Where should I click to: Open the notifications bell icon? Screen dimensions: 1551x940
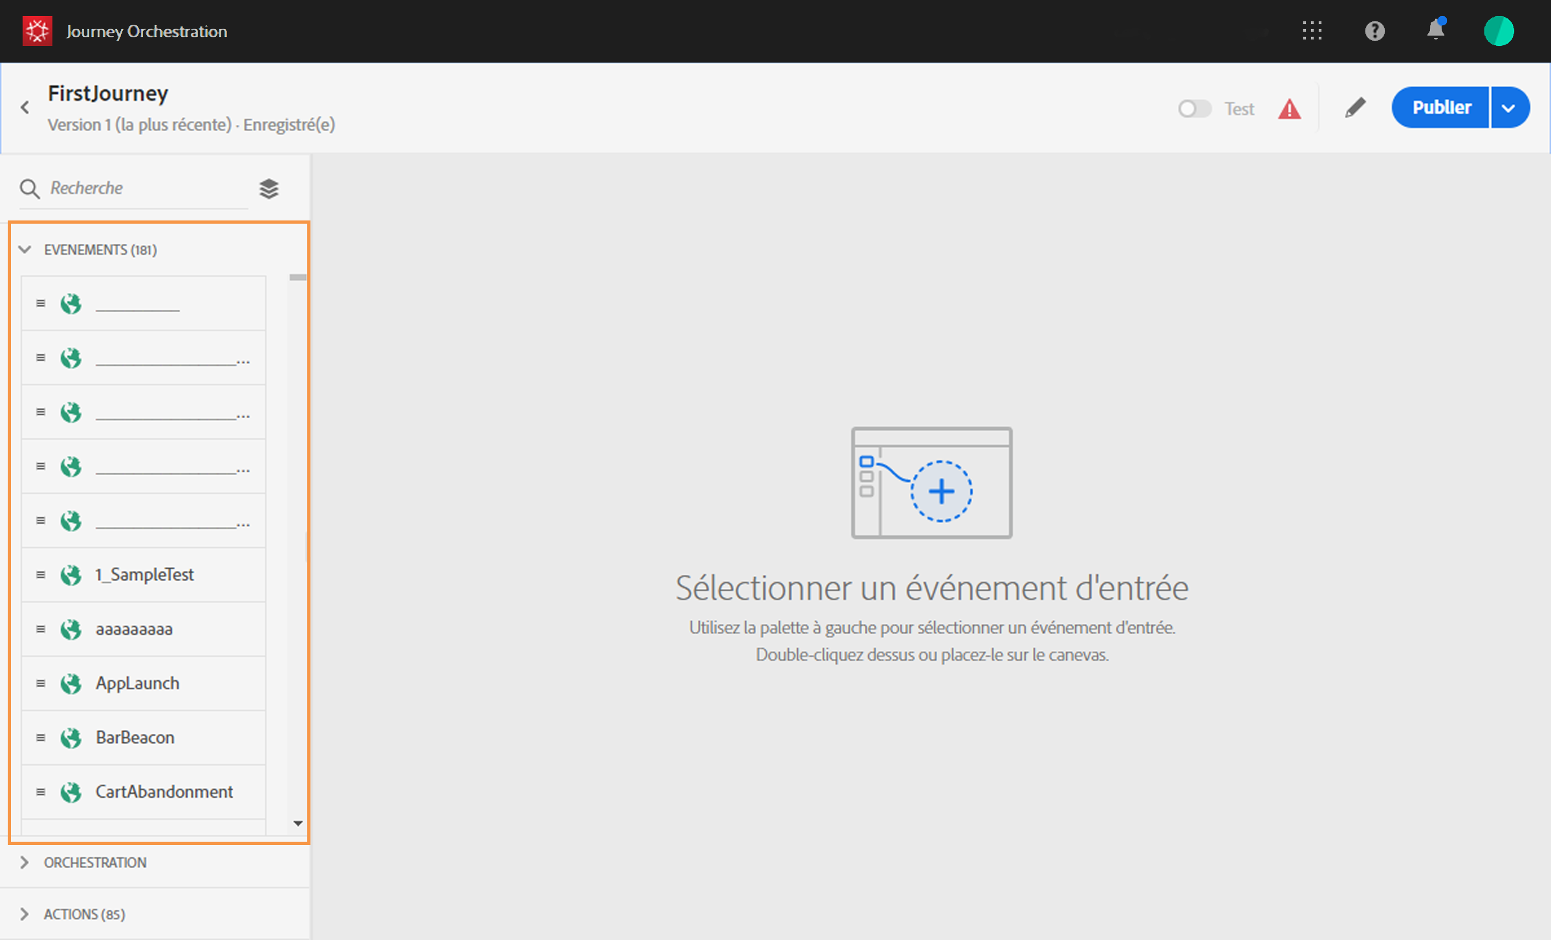[1436, 30]
